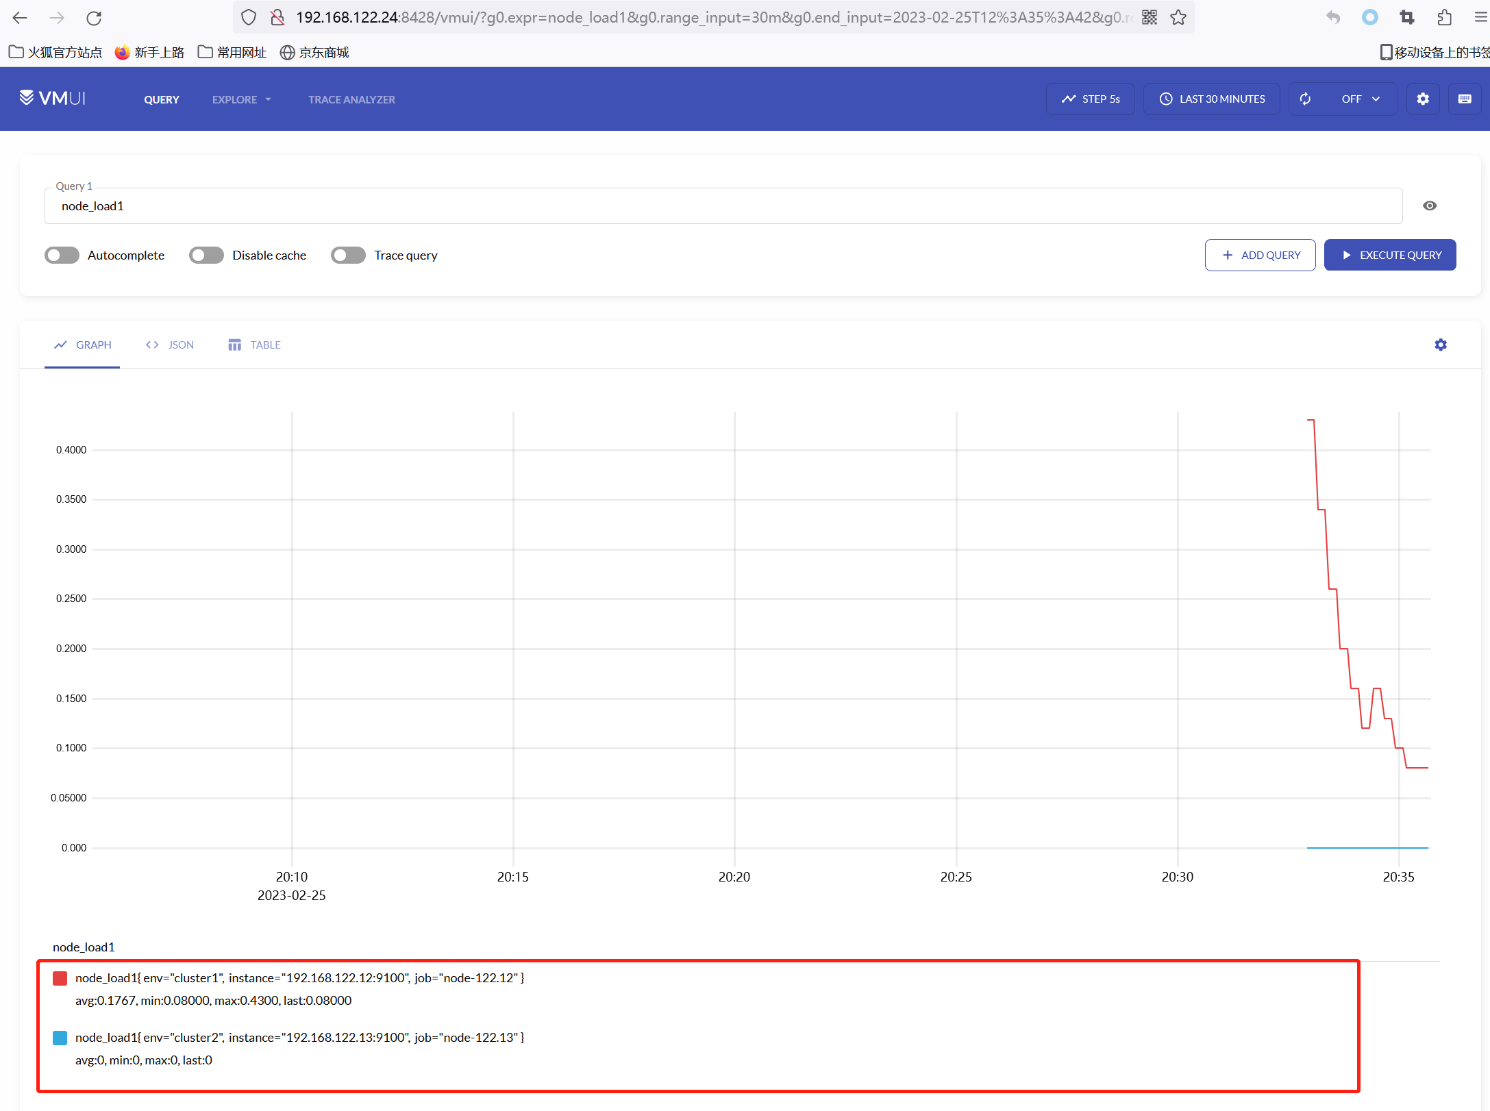Toggle the Trace query switch

click(x=348, y=254)
